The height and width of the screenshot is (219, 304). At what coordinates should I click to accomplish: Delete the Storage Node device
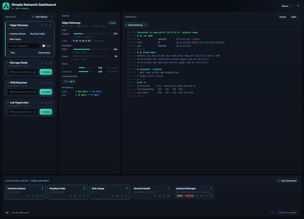[50, 63]
